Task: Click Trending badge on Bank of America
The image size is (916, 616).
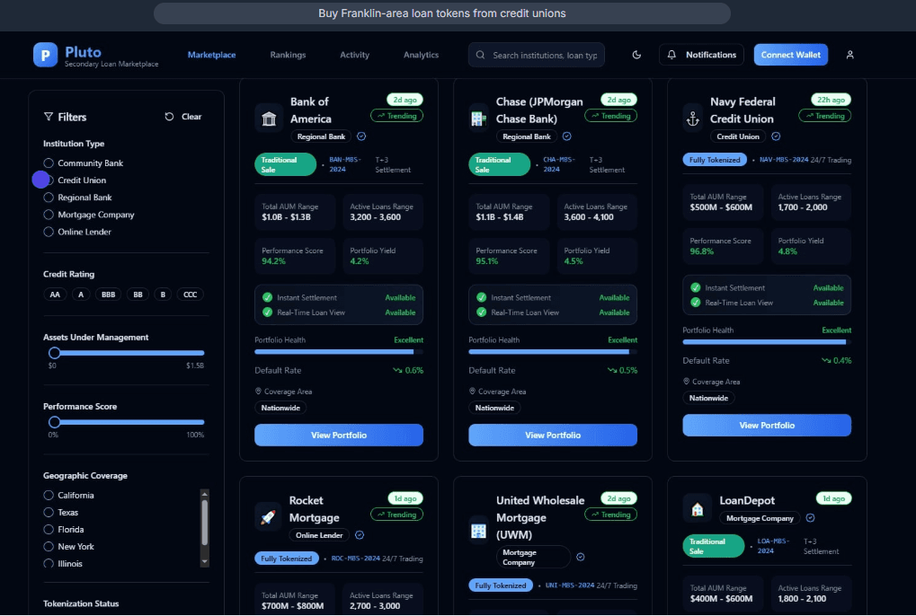Action: click(396, 116)
